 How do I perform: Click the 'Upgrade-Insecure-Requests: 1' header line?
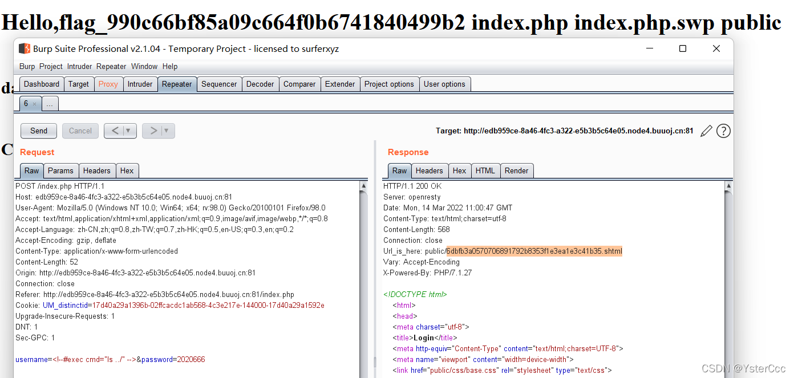click(x=65, y=316)
